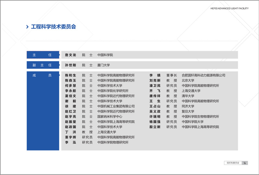259x175 pixels.
Task: Click the name 唐传祥
Action: click(155, 96)
